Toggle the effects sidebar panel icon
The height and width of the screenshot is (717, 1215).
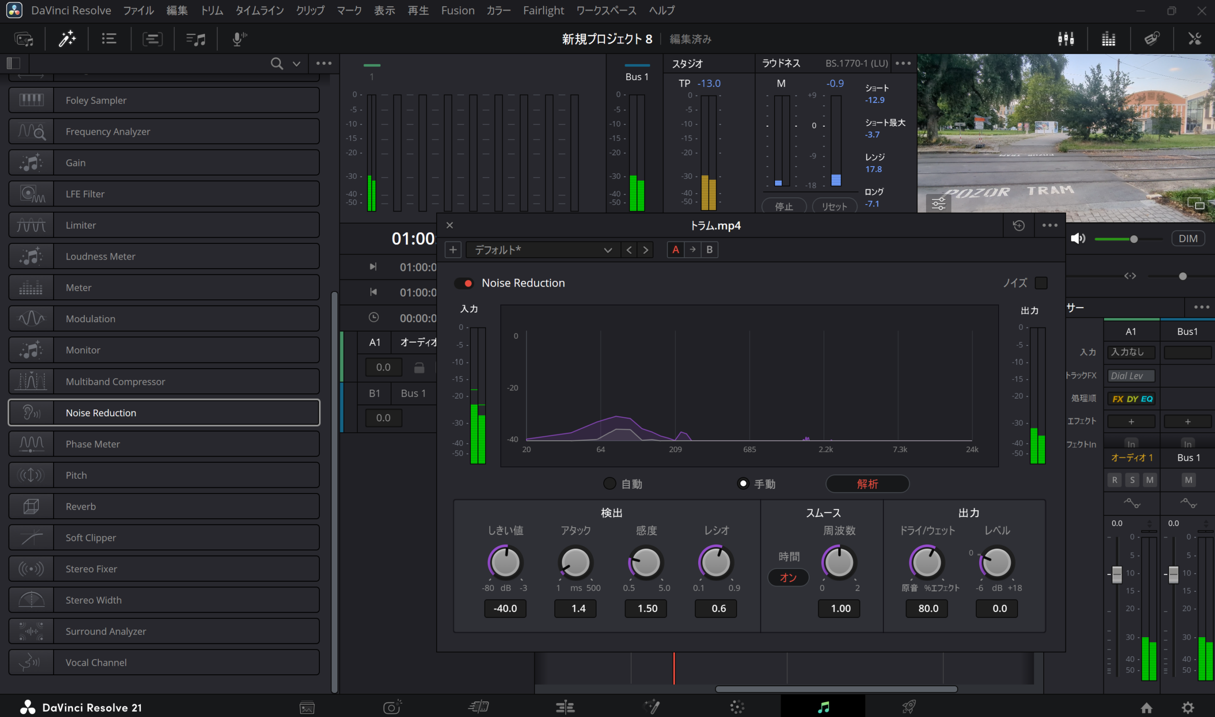pyautogui.click(x=14, y=63)
